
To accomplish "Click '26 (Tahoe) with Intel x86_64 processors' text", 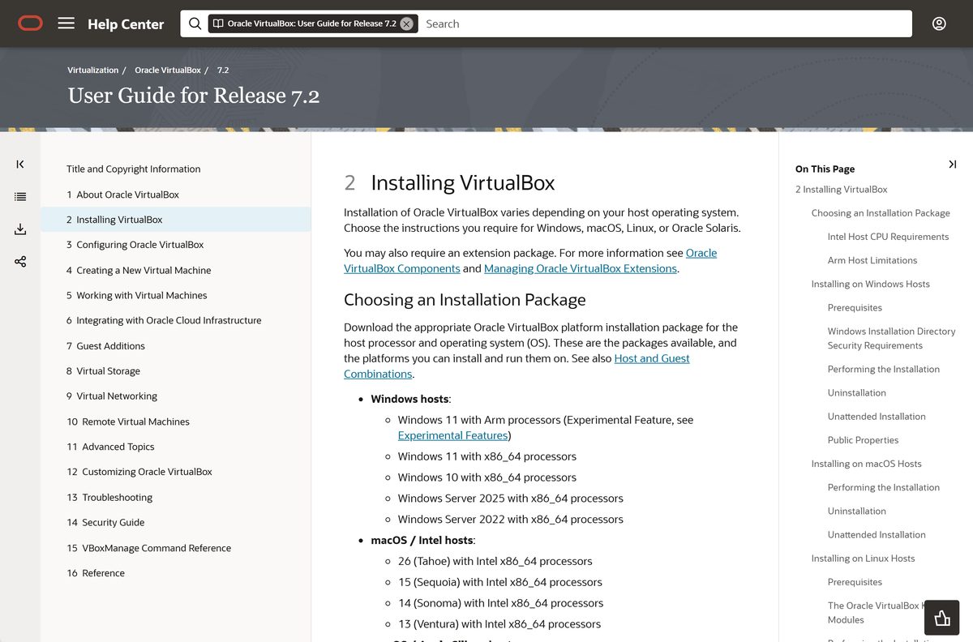I will pos(495,561).
